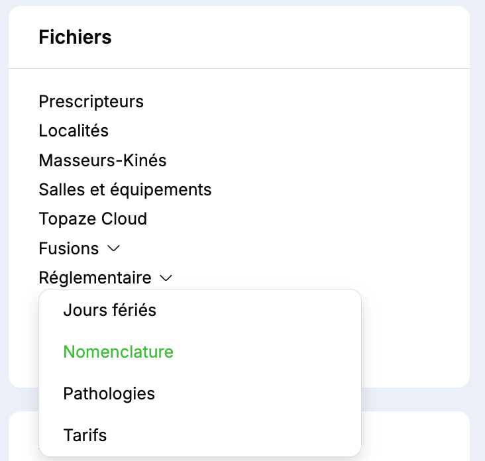
Task: Click the Réglementaire menu label
Action: click(x=95, y=278)
